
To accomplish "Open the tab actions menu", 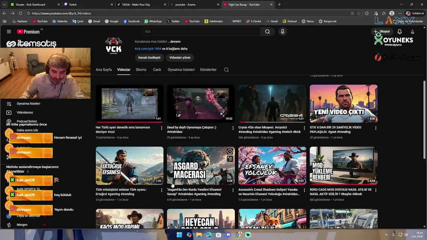I will tap(4, 5).
